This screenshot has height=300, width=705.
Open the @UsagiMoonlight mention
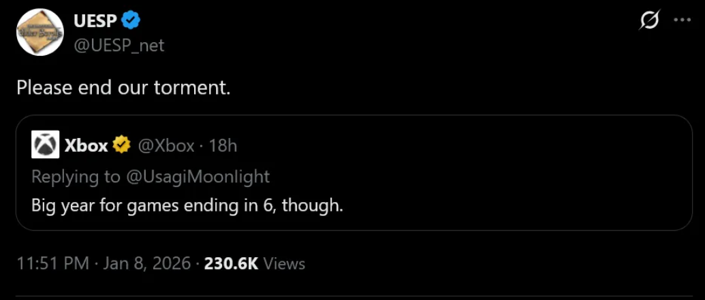pos(197,177)
